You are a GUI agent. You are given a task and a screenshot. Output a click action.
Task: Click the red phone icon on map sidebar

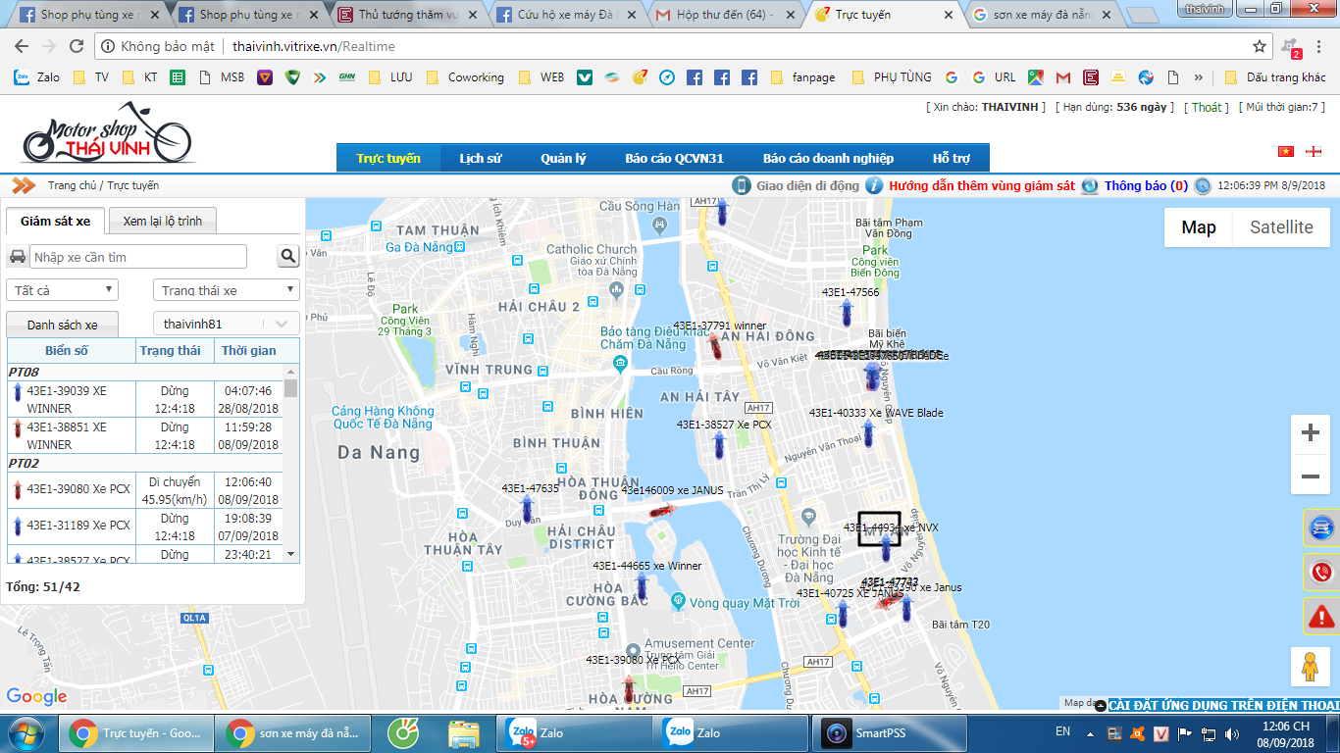click(1320, 572)
